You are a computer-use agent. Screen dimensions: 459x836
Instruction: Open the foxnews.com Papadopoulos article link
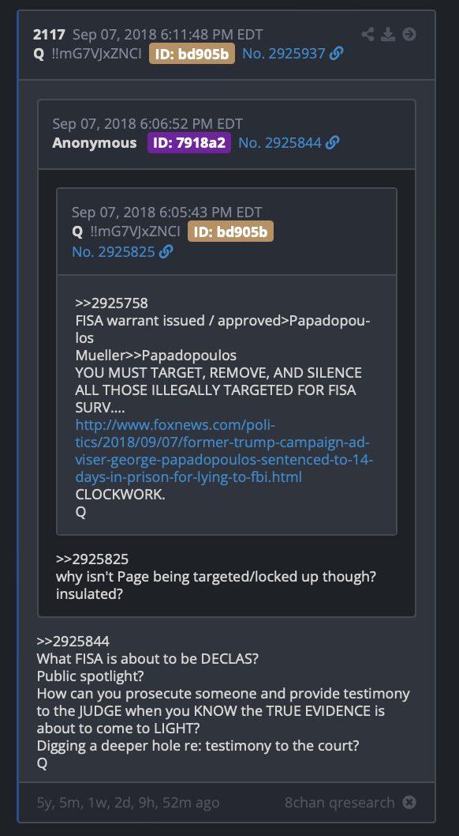point(224,451)
